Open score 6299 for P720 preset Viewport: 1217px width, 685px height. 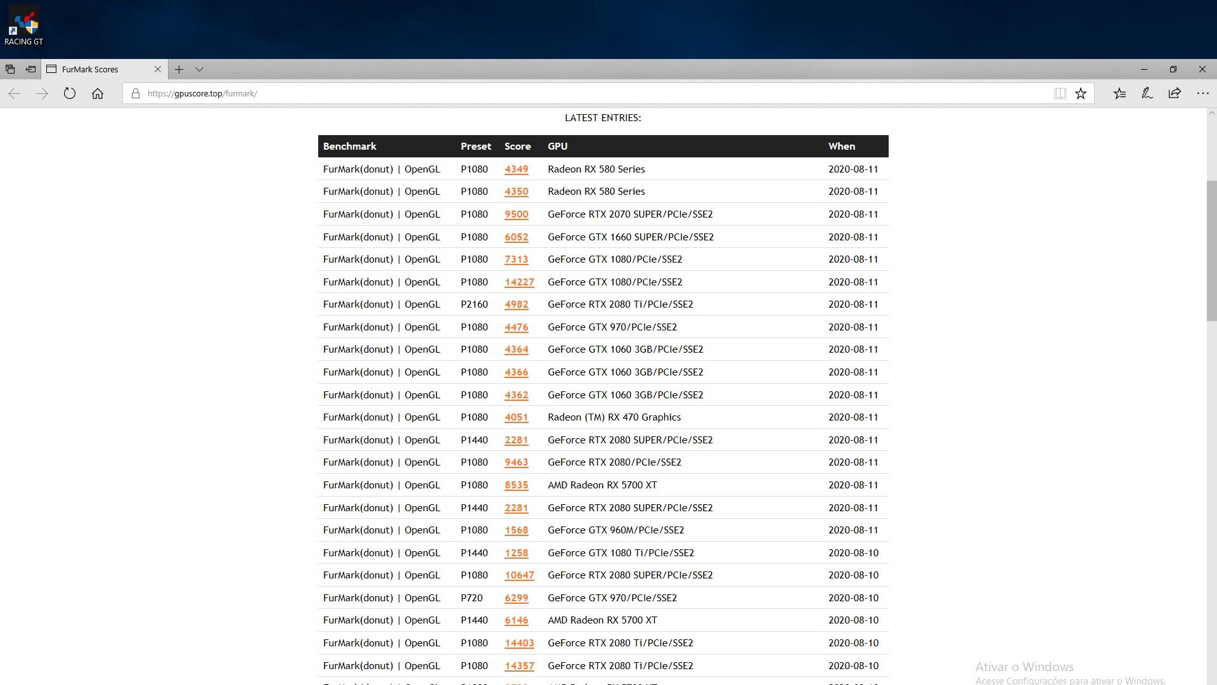516,598
